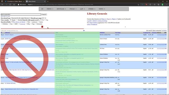Search in the Author(s) field only

pyautogui.click(x=31, y=22)
